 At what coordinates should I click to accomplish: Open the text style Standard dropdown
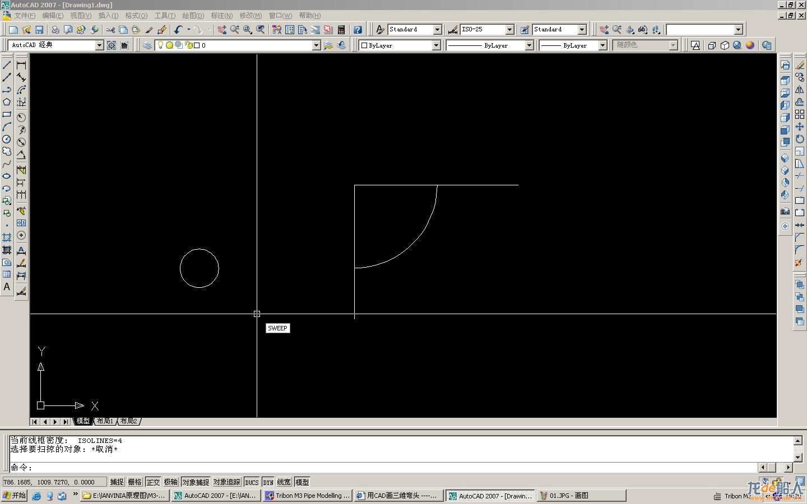coord(438,30)
